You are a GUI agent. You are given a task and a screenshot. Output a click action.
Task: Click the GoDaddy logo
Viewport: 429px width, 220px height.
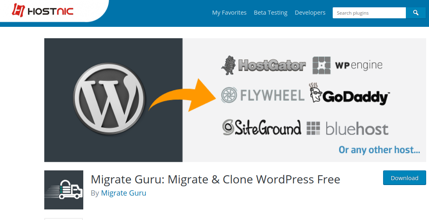click(x=349, y=94)
